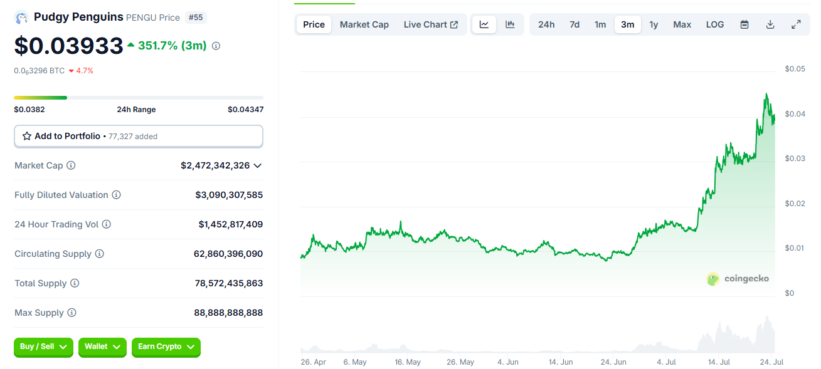Download chart data icon
Image resolution: width=821 pixels, height=369 pixels.
770,24
